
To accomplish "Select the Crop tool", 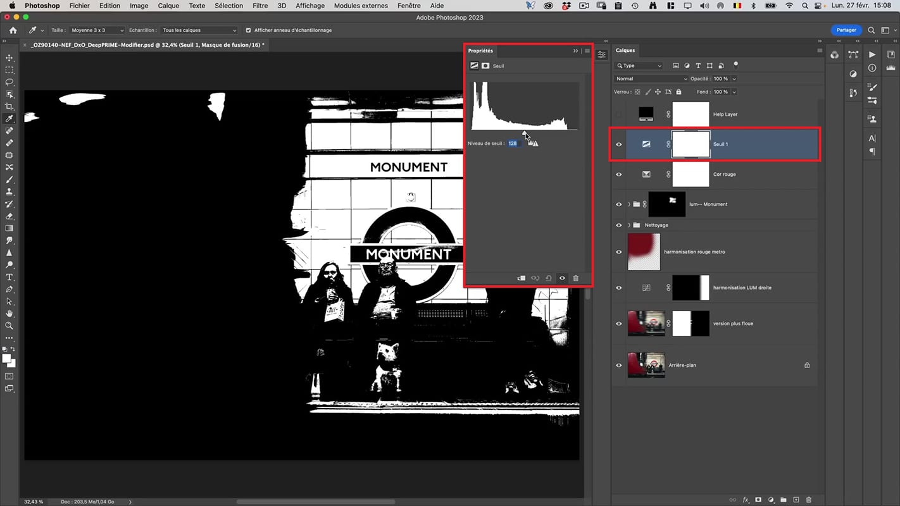I will pos(9,106).
